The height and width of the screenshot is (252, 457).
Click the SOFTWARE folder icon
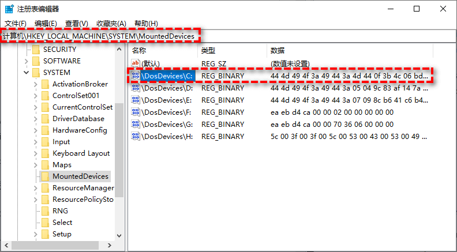(36, 61)
